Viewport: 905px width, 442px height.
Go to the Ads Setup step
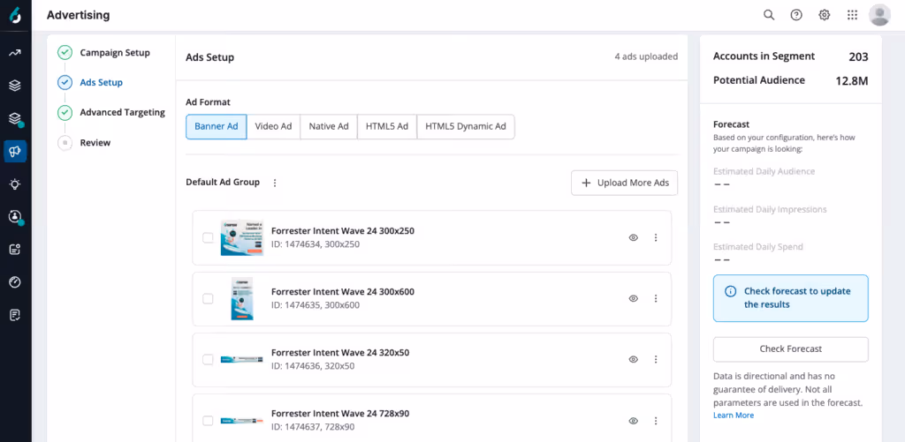[101, 82]
